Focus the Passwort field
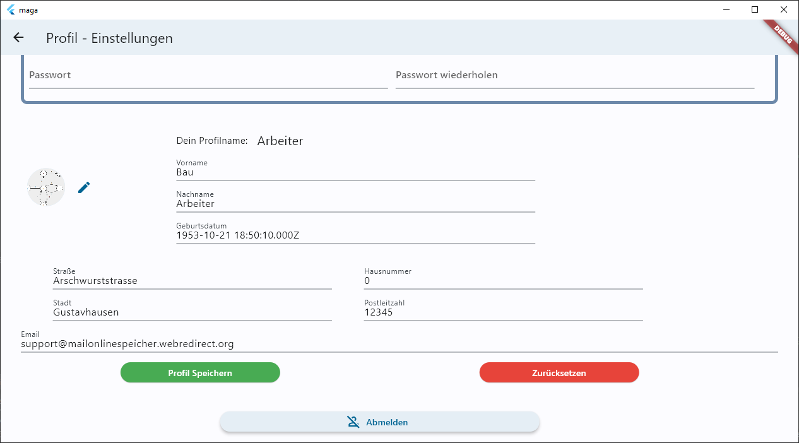The height and width of the screenshot is (443, 799). tap(208, 76)
